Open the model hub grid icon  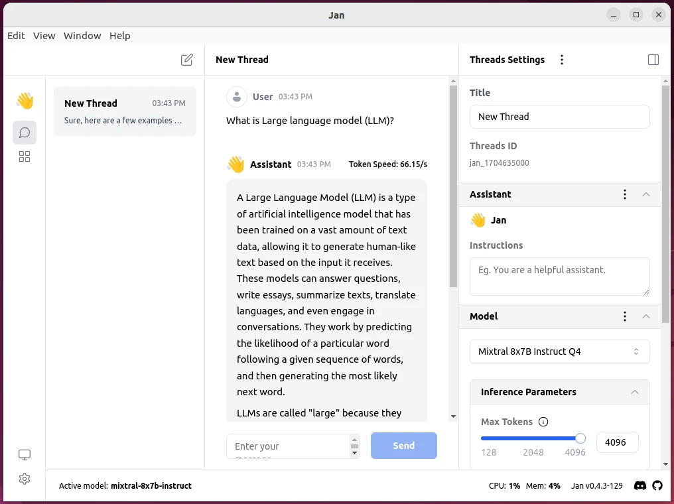coord(25,157)
